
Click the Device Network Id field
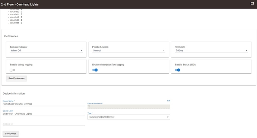coord(128,106)
